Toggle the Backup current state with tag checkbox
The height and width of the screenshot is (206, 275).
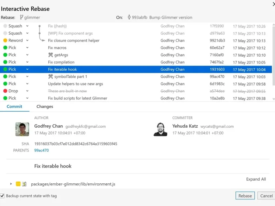pos(3,196)
